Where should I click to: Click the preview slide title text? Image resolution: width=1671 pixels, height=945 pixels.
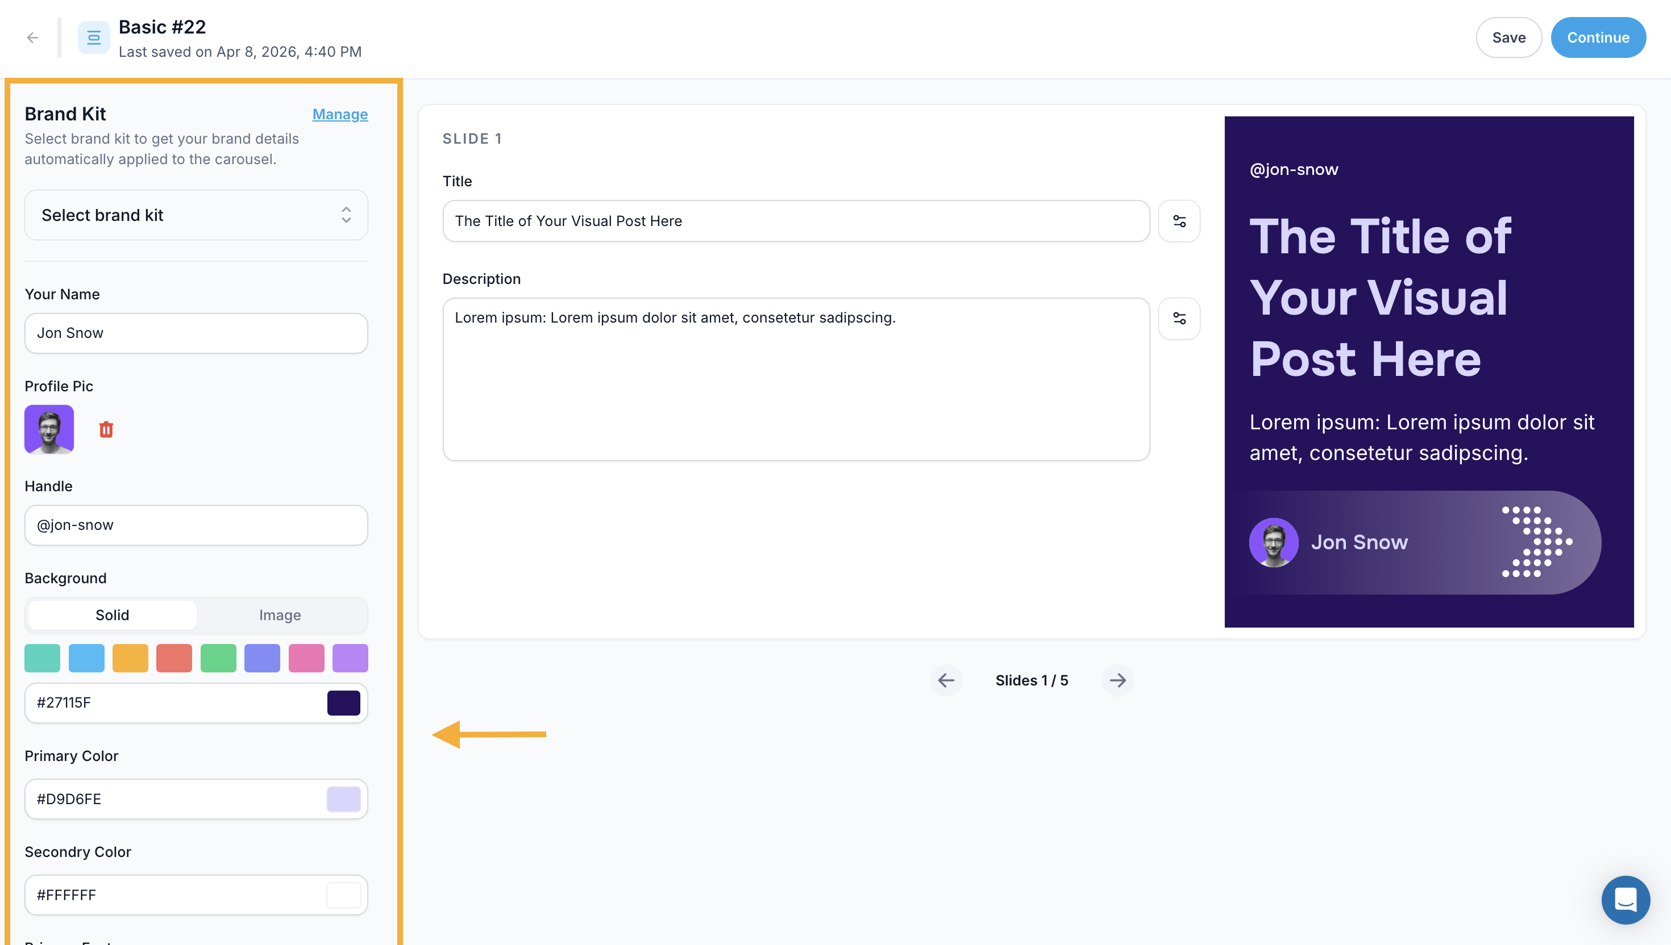pos(1380,297)
